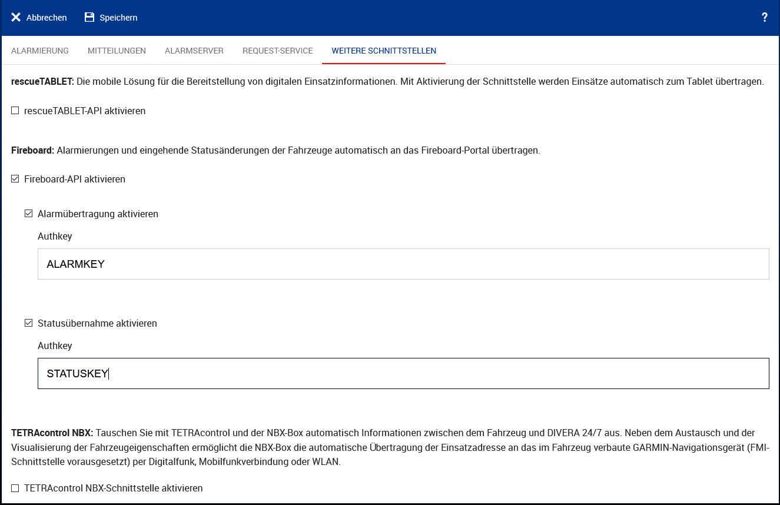Image resolution: width=780 pixels, height=505 pixels.
Task: Click the Authkey field containing ALARMKEY
Action: (x=403, y=264)
